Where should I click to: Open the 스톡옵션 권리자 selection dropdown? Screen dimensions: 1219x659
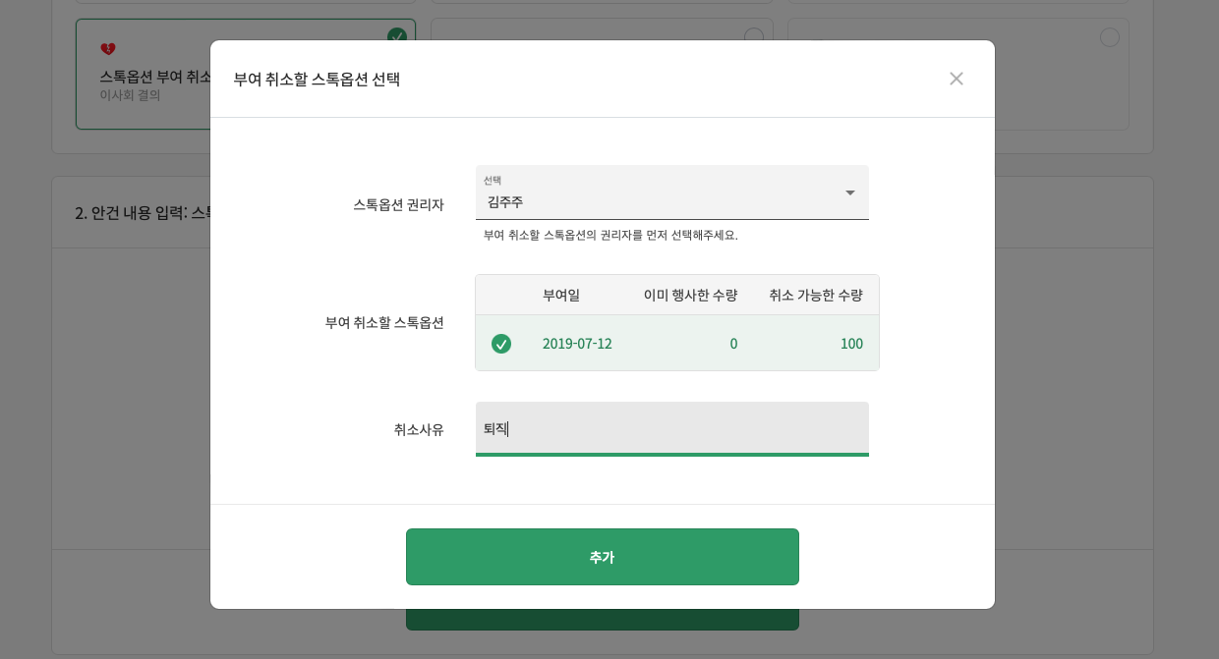point(672,192)
